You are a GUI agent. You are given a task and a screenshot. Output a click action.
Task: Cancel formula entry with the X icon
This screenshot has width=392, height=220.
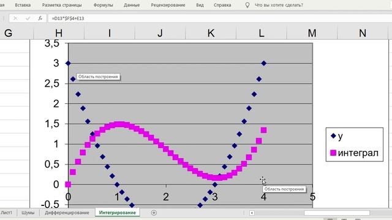[15, 18]
